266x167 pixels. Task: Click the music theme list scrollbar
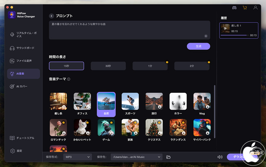coord(214,111)
